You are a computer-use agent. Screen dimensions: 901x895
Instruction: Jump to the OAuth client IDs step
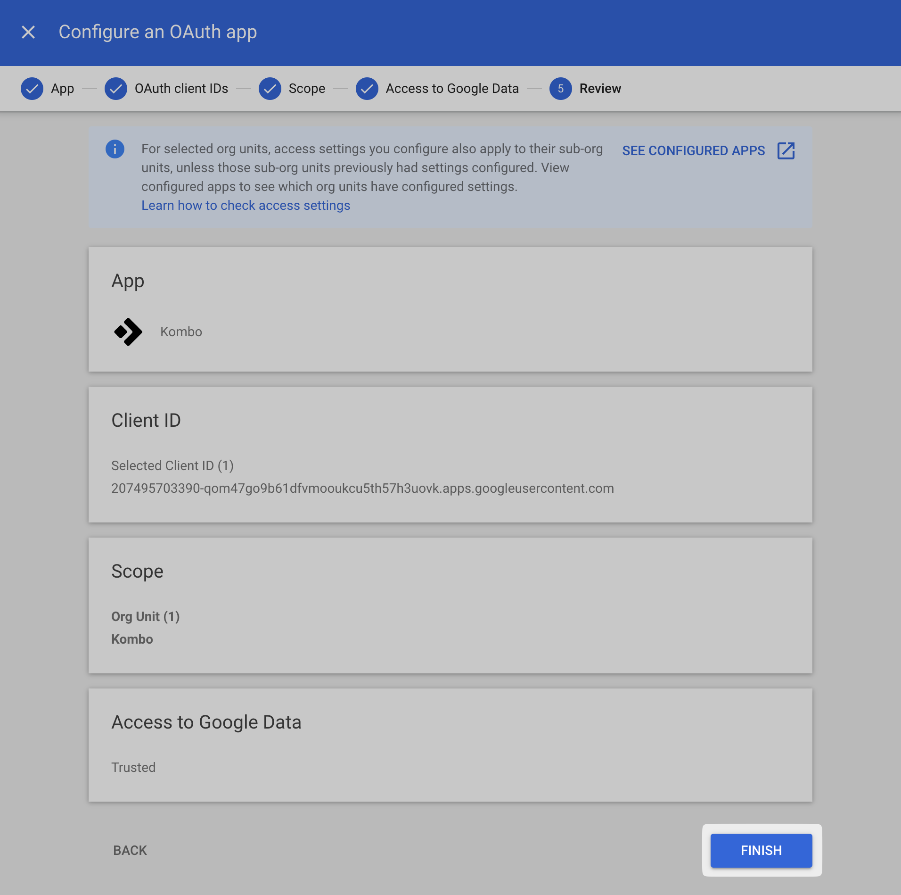[x=181, y=89]
